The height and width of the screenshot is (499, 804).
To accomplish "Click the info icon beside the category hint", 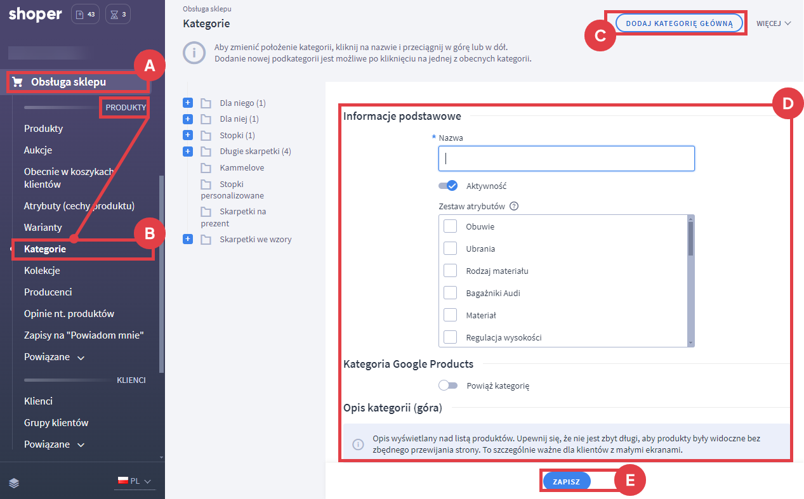I will (194, 53).
